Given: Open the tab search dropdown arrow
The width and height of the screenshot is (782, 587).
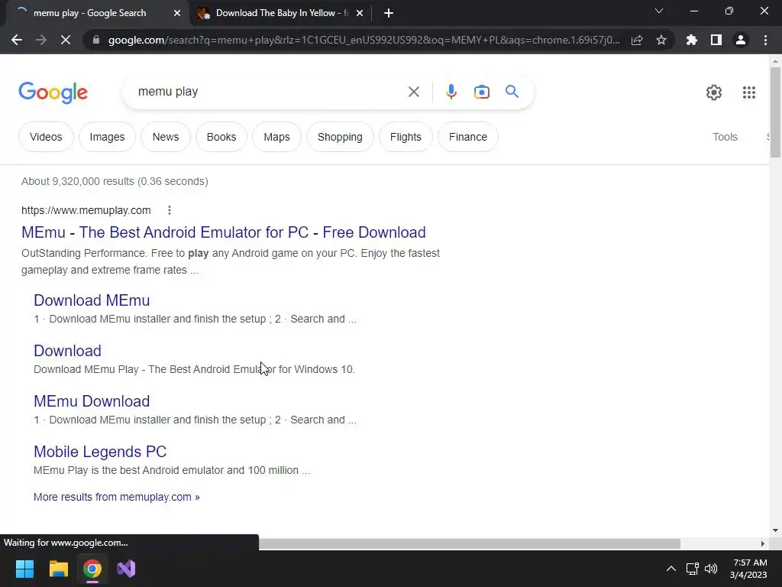Looking at the screenshot, I should (x=659, y=11).
